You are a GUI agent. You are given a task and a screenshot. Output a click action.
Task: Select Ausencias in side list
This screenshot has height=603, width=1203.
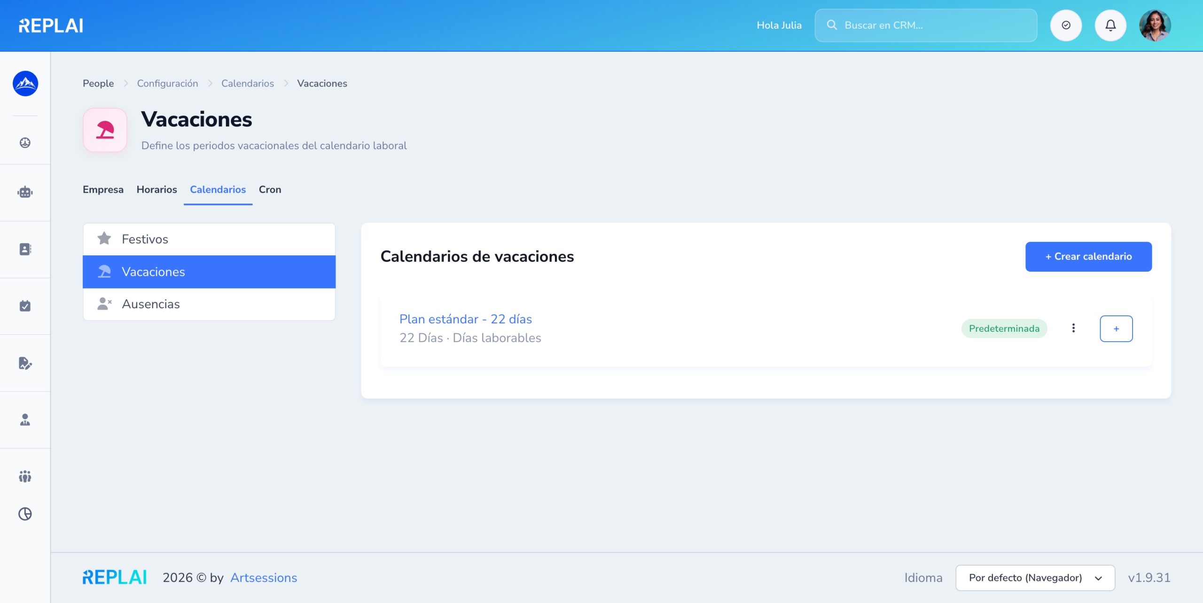pyautogui.click(x=209, y=304)
